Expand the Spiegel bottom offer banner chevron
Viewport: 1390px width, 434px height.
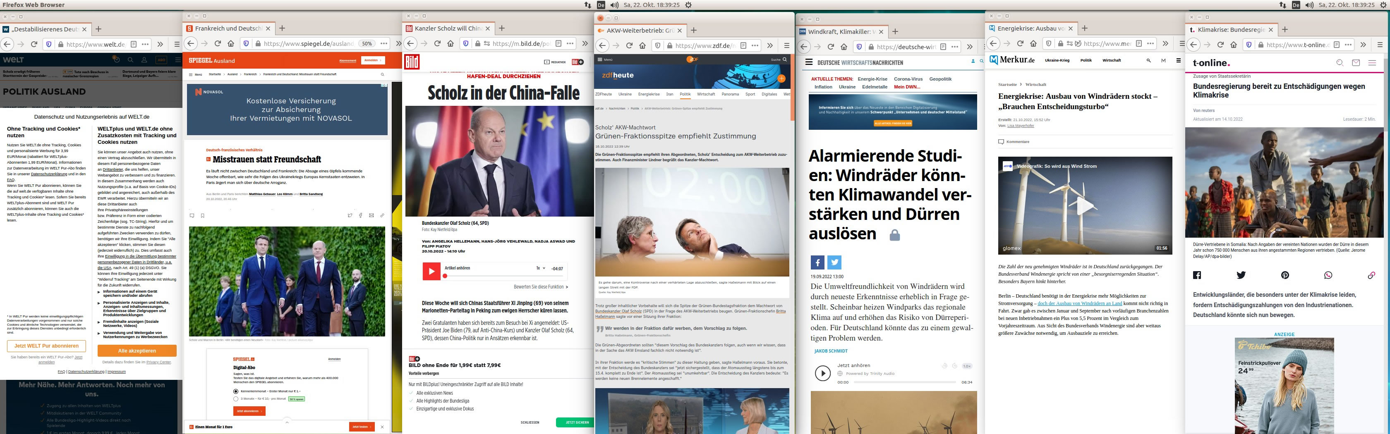[x=287, y=422]
